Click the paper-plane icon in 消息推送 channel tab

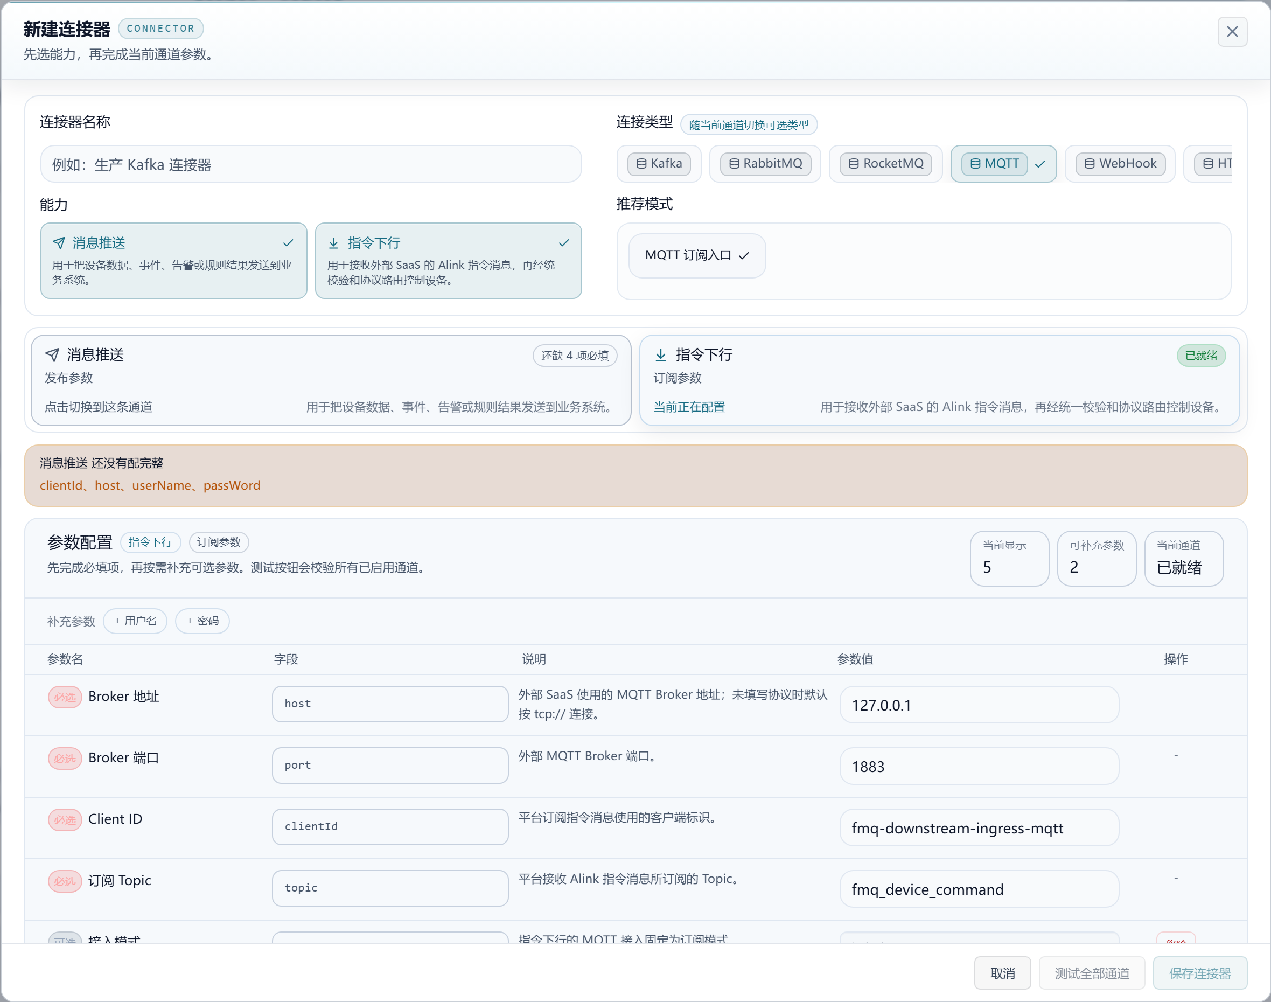coord(52,355)
